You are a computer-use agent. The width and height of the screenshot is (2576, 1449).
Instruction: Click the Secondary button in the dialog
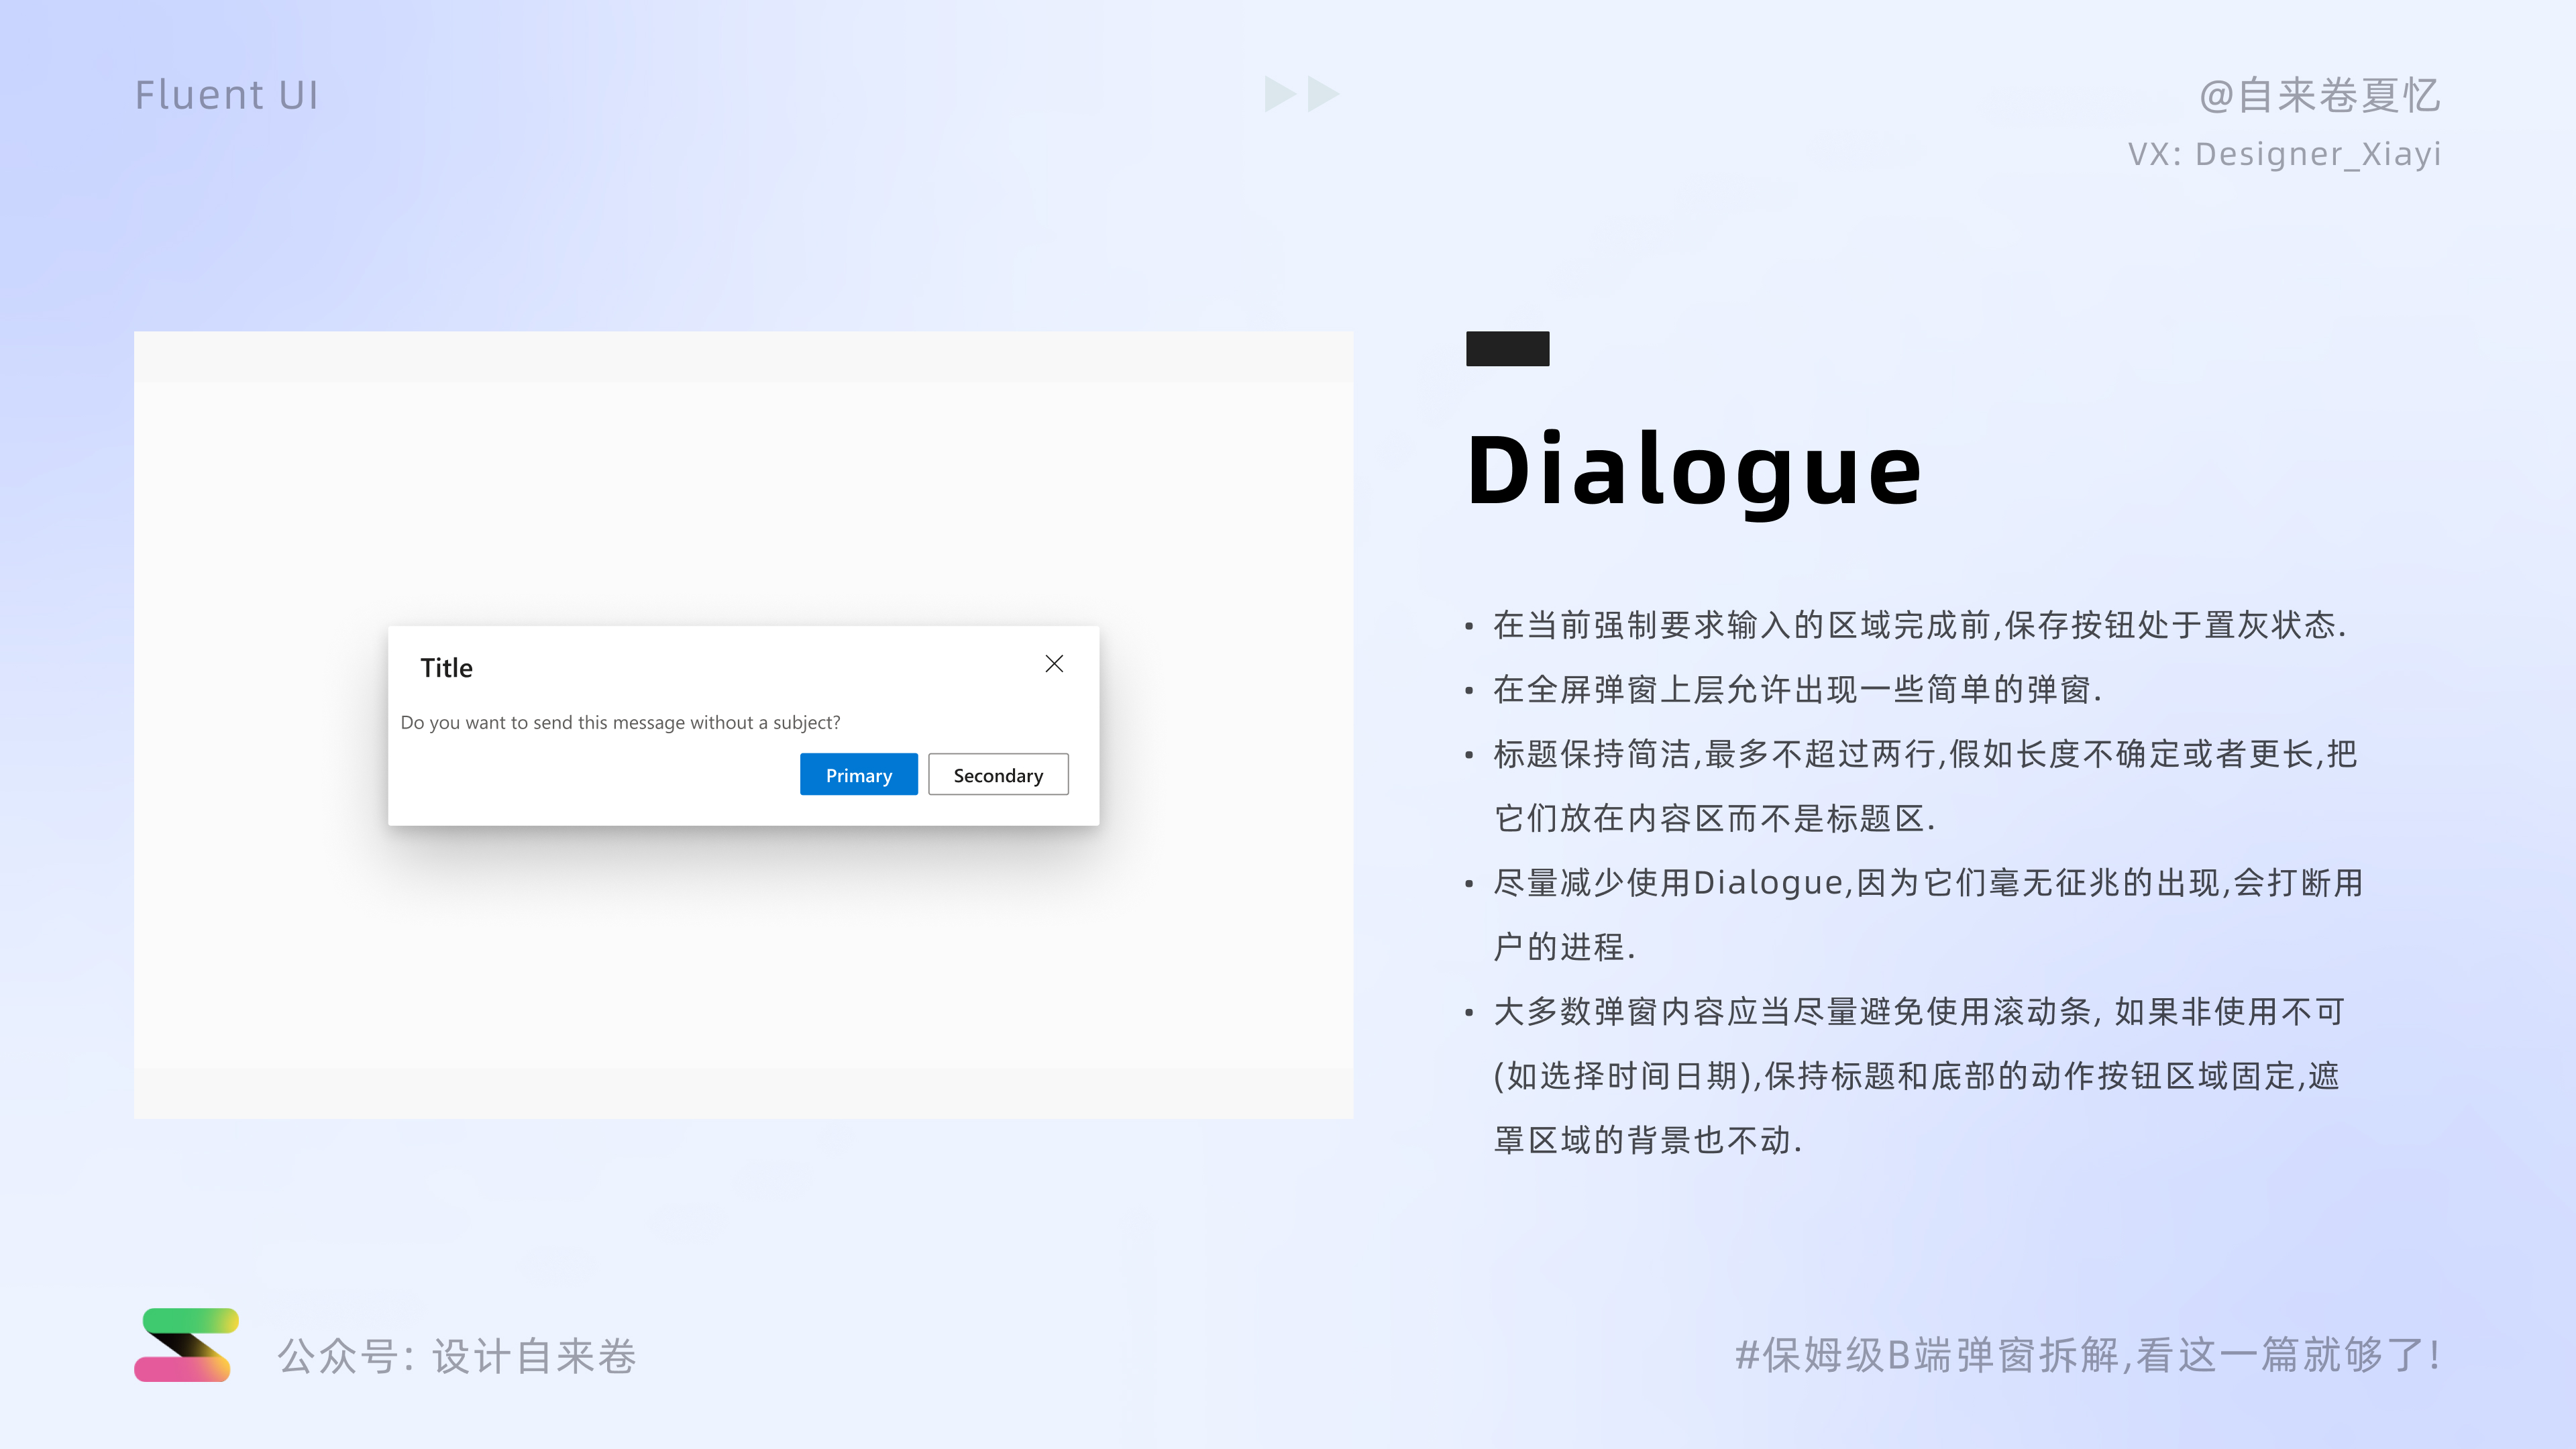[997, 774]
